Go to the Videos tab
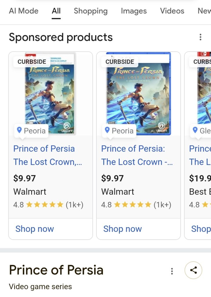 pyautogui.click(x=172, y=11)
